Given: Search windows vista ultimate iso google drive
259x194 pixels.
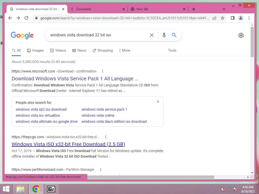Looking at the screenshot, I should pos(47,122).
